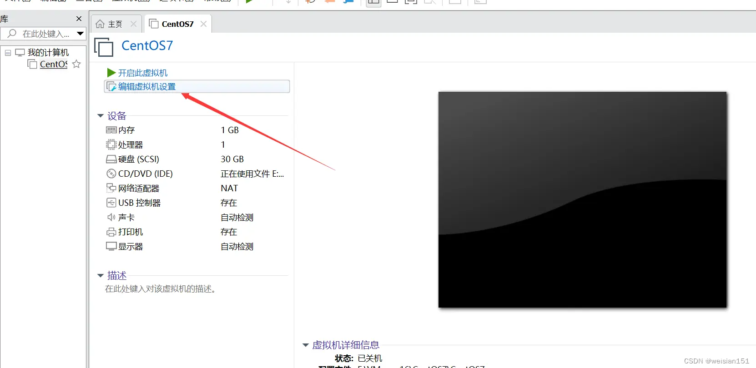Collapse the 设备 devices section
Viewport: 756px width, 368px height.
coord(101,116)
